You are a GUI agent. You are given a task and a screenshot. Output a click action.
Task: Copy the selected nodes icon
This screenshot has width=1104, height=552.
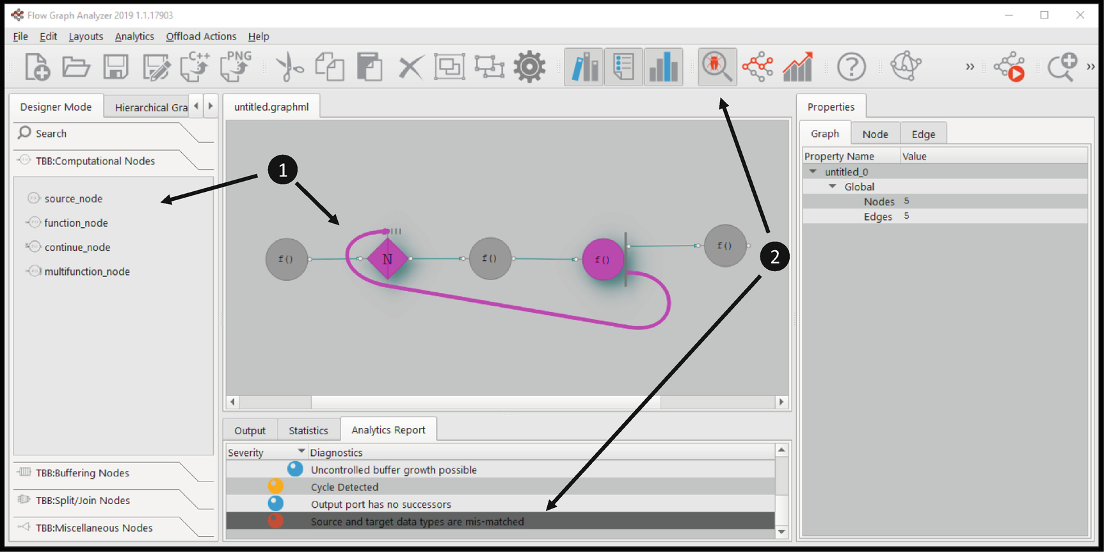click(x=330, y=67)
